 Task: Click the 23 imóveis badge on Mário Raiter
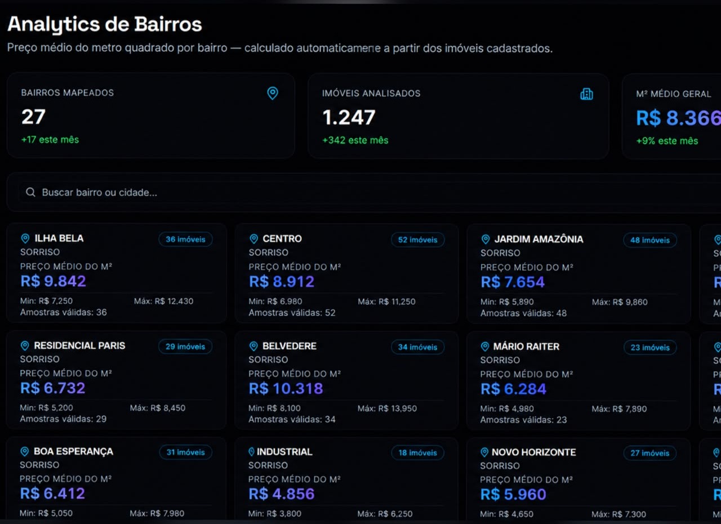tap(649, 348)
